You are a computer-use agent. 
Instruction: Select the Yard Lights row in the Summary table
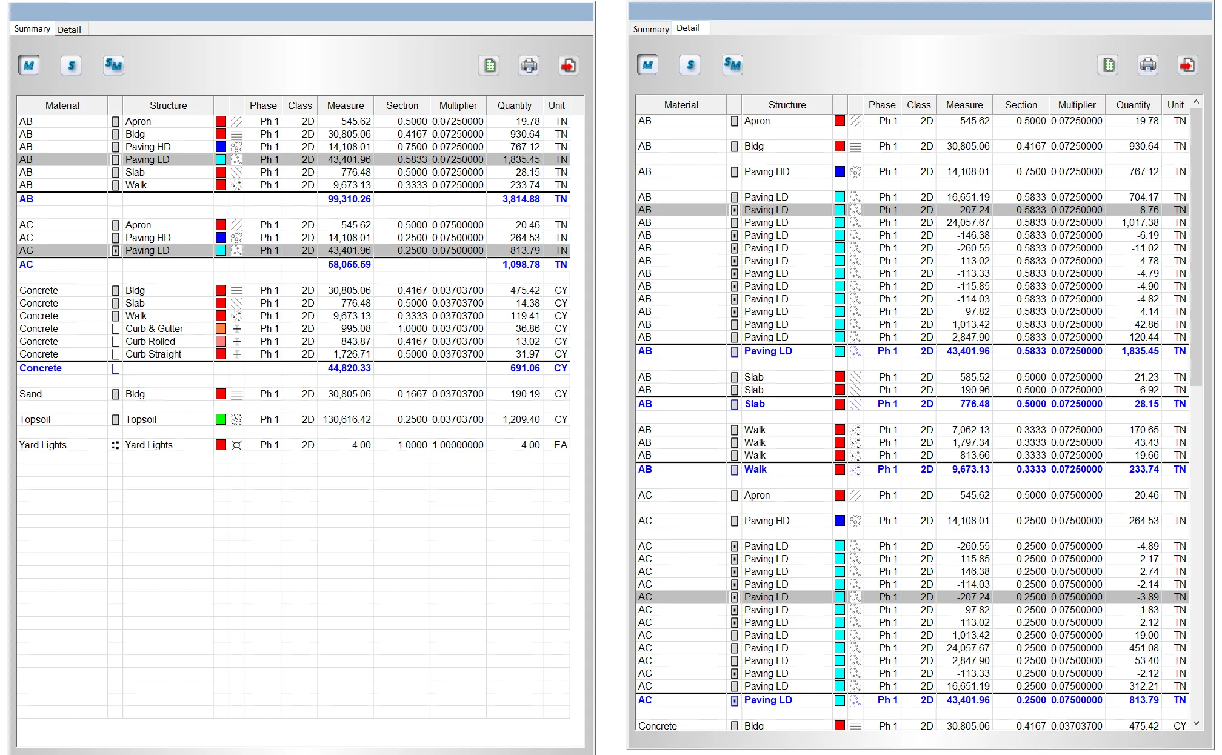pos(42,445)
